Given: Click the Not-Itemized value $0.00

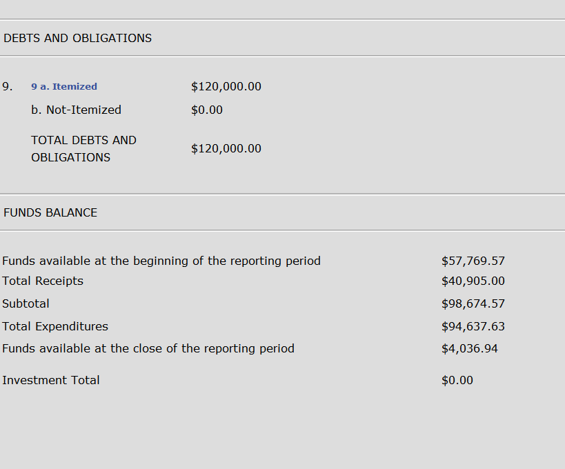Looking at the screenshot, I should 207,110.
